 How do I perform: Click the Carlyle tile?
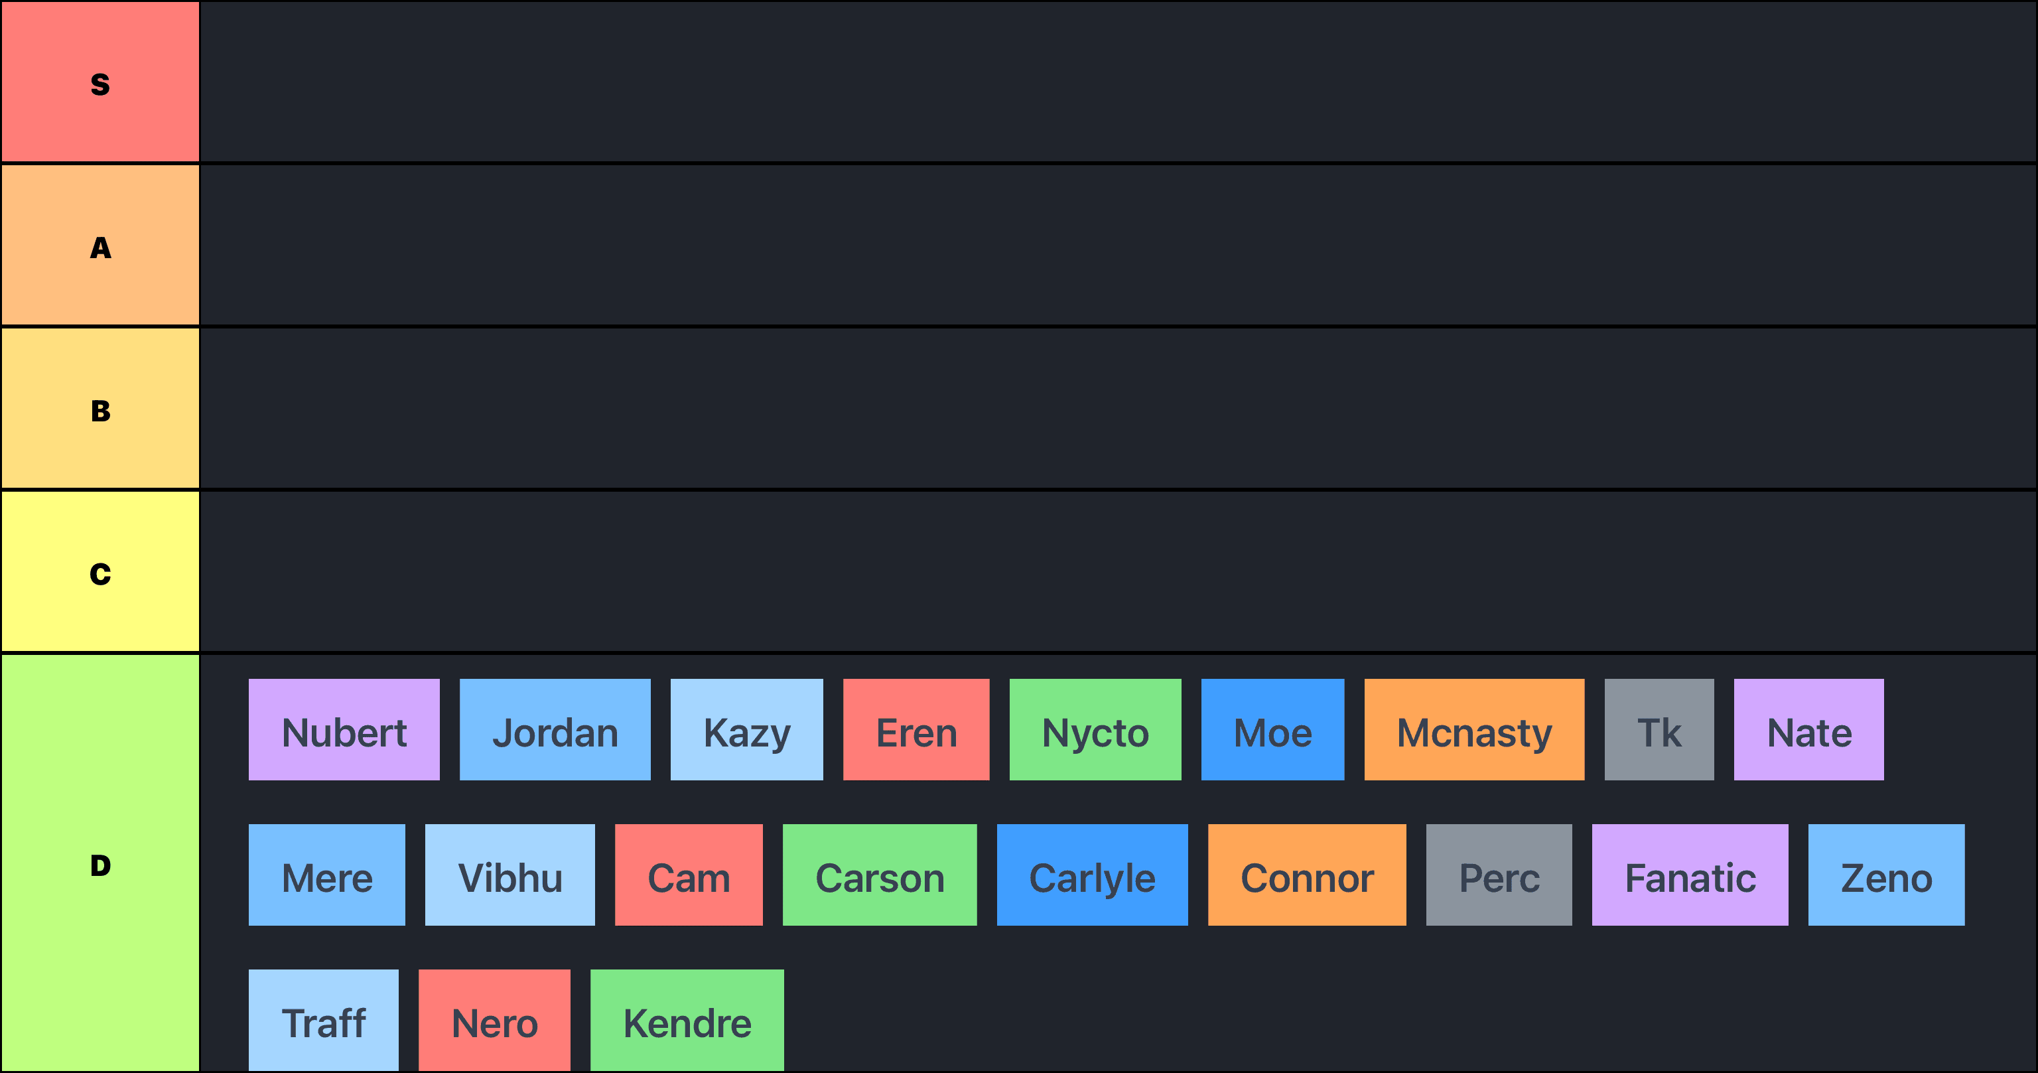point(1092,875)
